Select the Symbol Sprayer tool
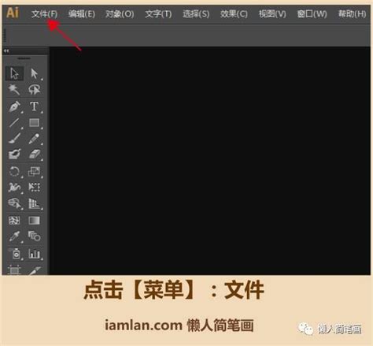The image size is (373, 346). pyautogui.click(x=14, y=254)
